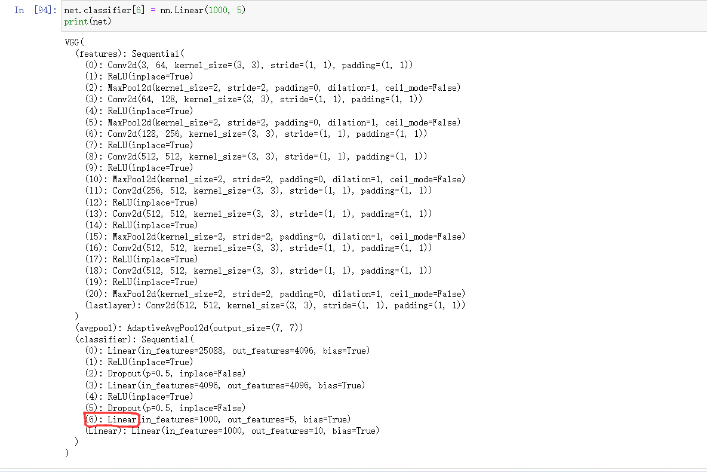Click the In [94] cell prompt
This screenshot has height=472, width=707.
[x=35, y=10]
